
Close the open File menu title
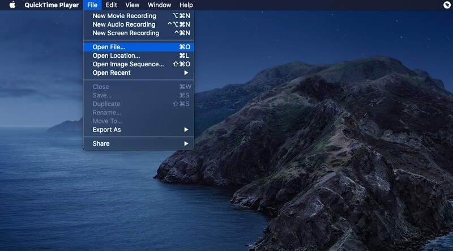coord(92,5)
